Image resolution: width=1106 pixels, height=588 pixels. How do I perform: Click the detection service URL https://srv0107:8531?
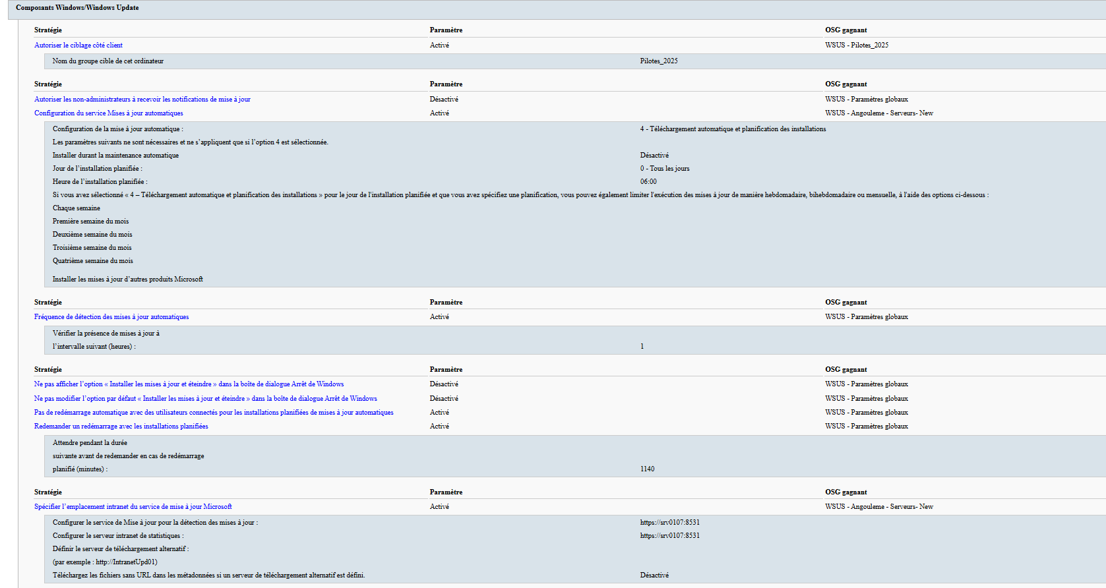[670, 523]
